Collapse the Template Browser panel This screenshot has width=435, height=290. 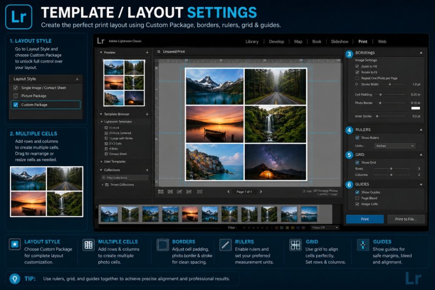pos(101,114)
